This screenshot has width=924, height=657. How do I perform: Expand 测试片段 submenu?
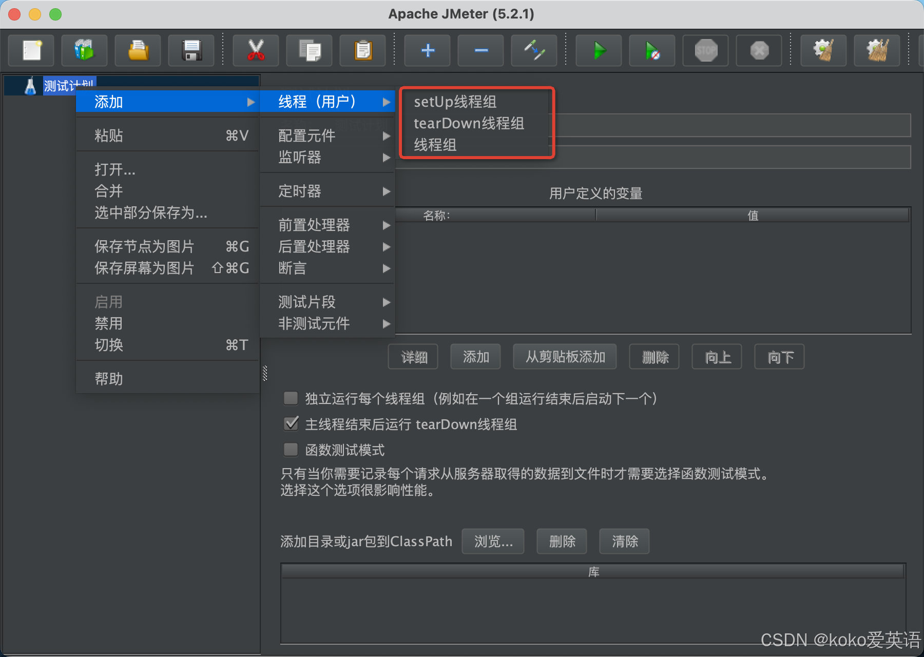click(x=328, y=302)
